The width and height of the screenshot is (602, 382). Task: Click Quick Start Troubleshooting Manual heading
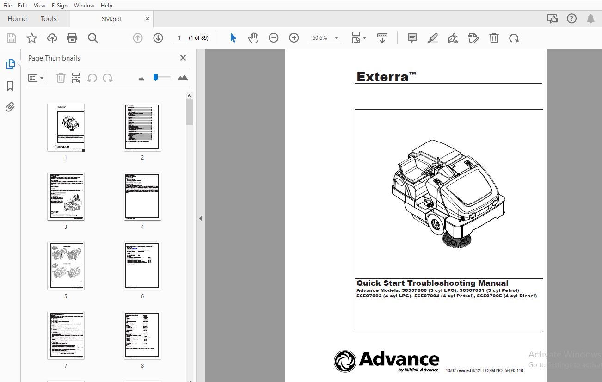point(432,283)
